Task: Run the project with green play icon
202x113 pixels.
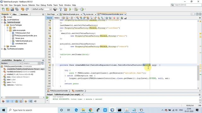Action: [70, 9]
